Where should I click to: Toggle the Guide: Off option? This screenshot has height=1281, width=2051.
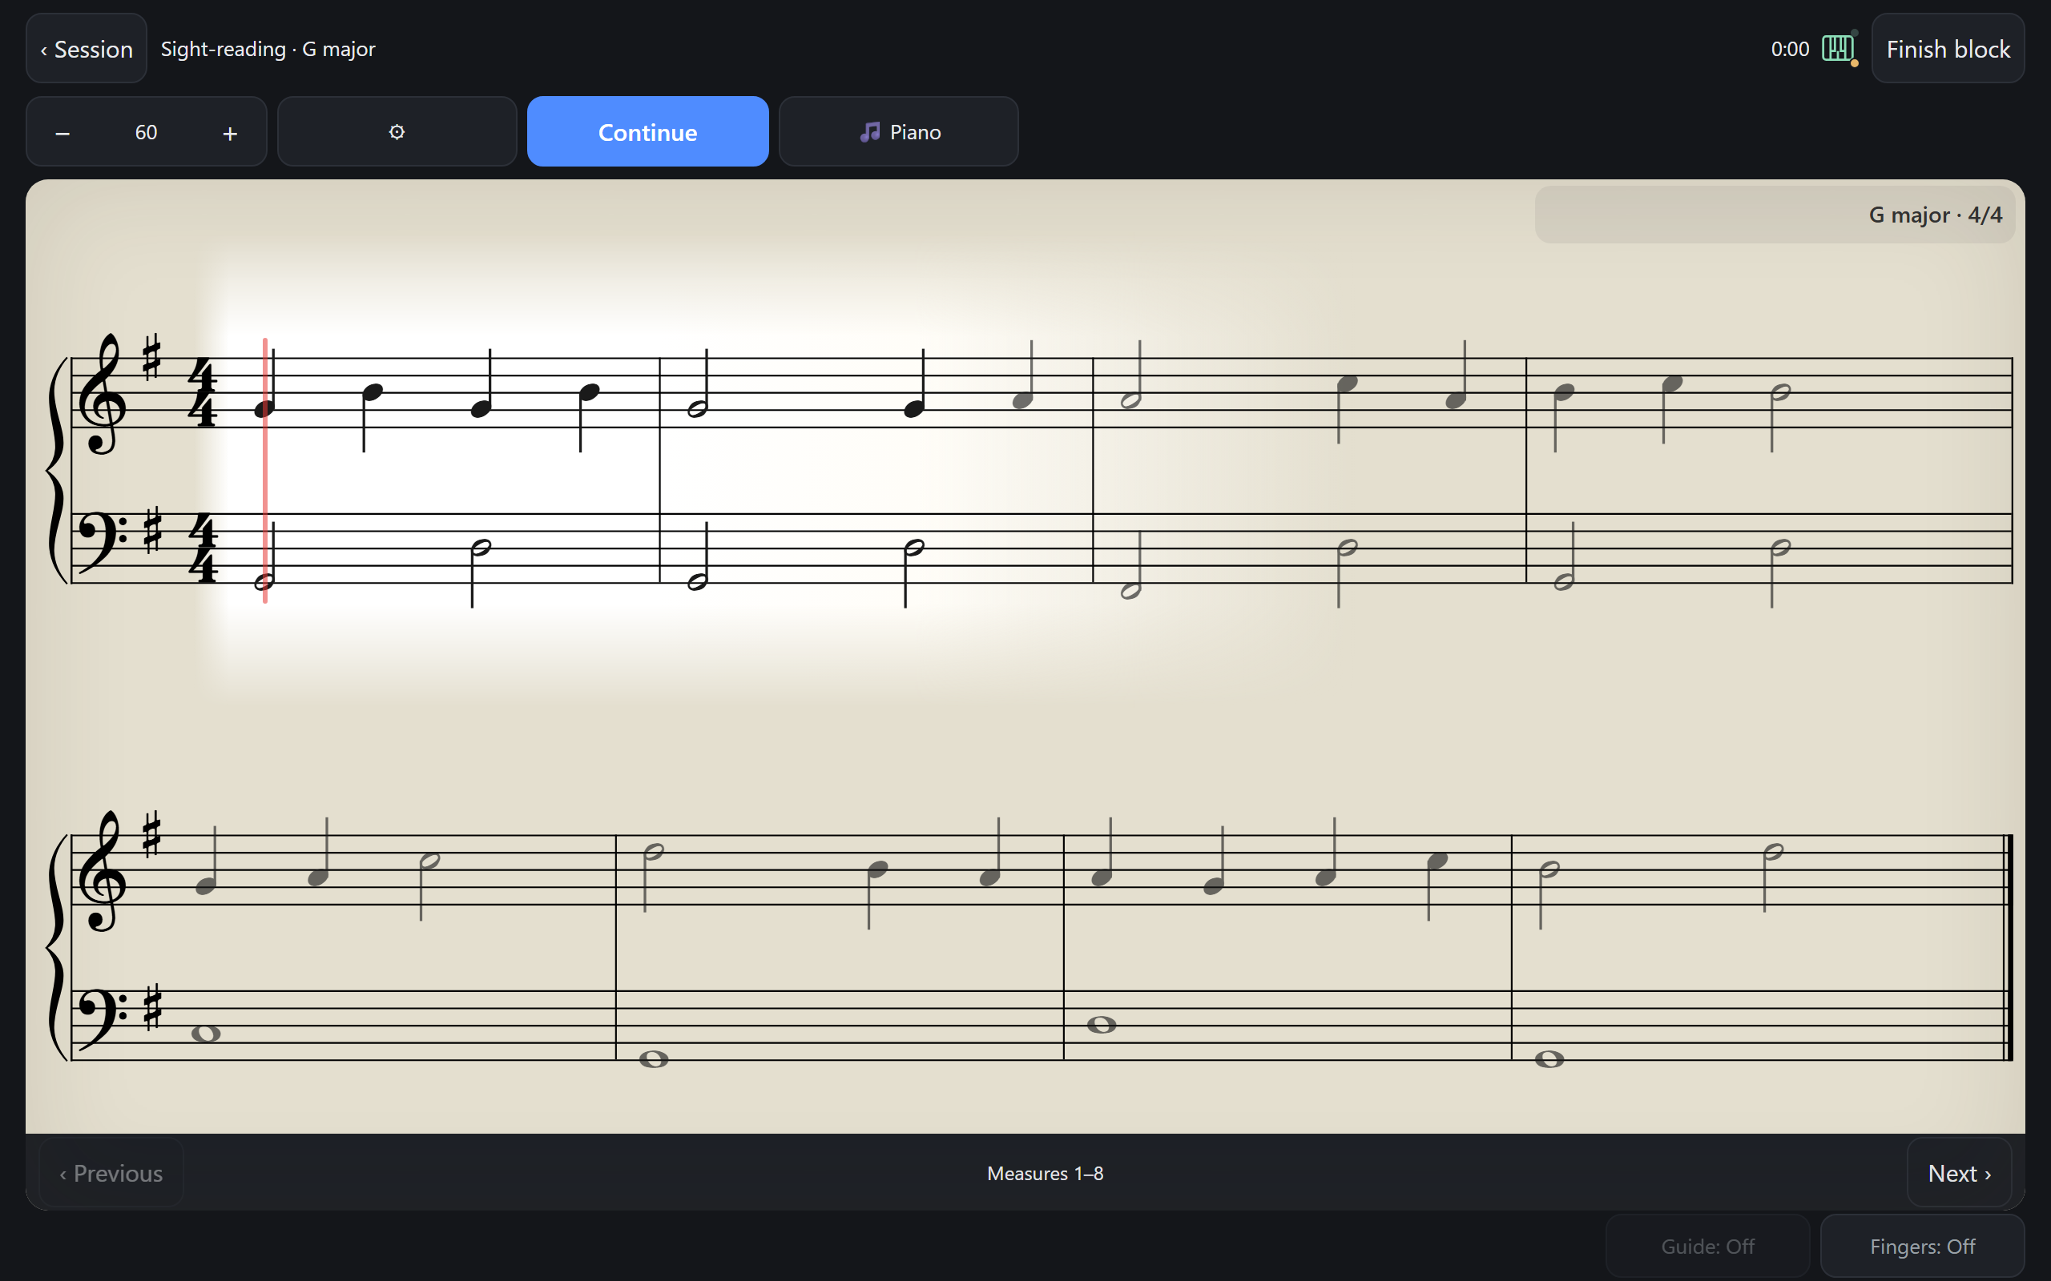[x=1708, y=1247]
